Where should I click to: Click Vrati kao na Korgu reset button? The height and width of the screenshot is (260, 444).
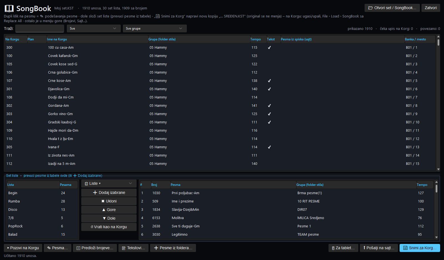click(109, 227)
